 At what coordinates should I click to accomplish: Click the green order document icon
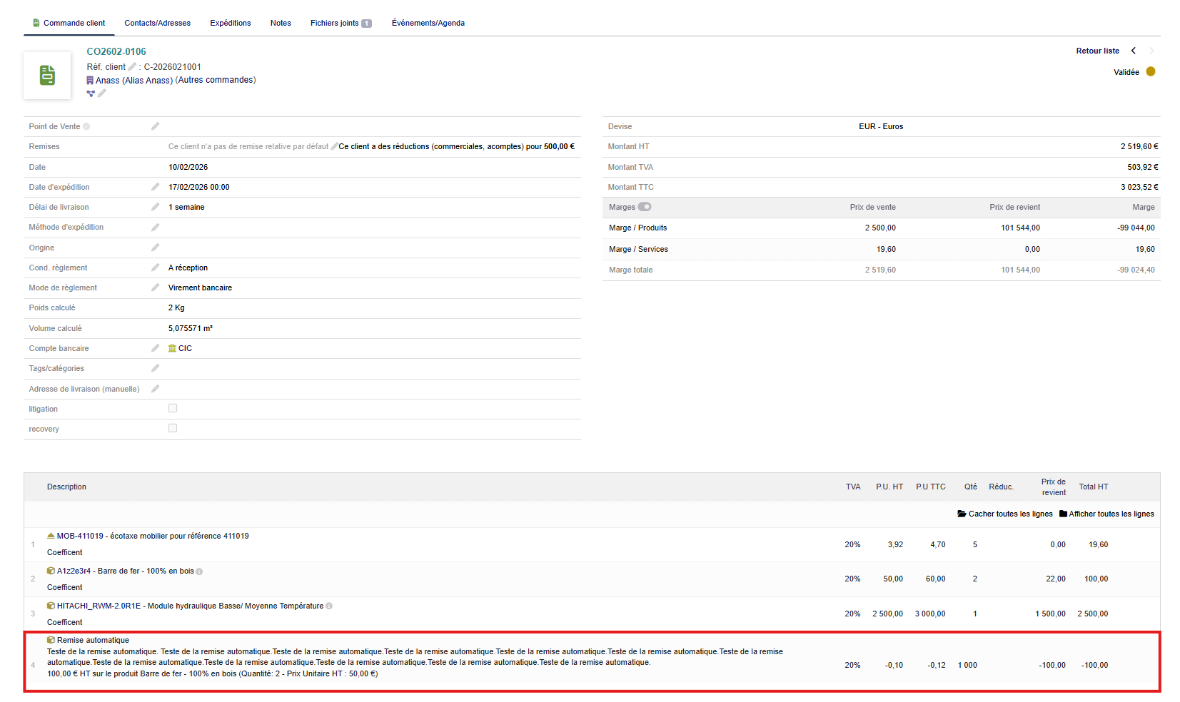(47, 76)
